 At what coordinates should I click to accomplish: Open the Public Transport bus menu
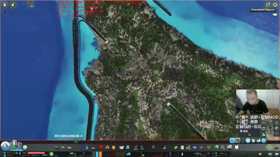pos(128,147)
